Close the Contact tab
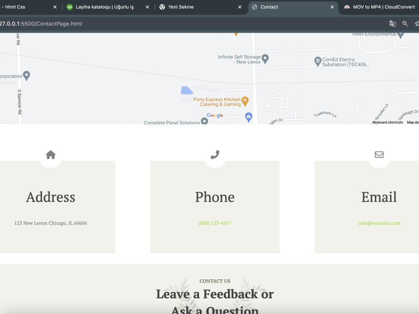The width and height of the screenshot is (419, 314). click(x=332, y=7)
